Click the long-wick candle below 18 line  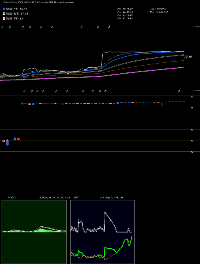pyautogui.click(x=162, y=104)
